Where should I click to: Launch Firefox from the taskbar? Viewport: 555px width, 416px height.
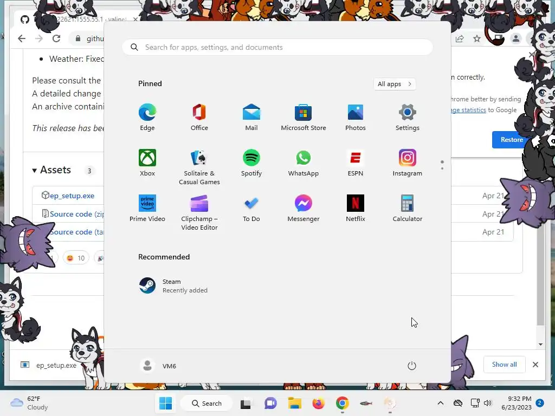click(319, 403)
